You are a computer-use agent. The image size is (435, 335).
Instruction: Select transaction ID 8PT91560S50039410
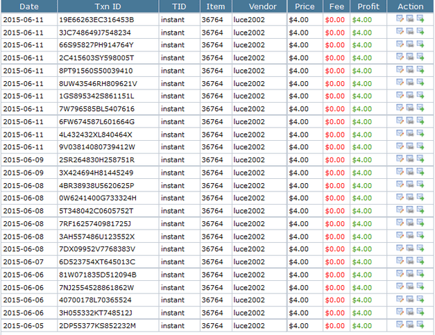[96, 71]
